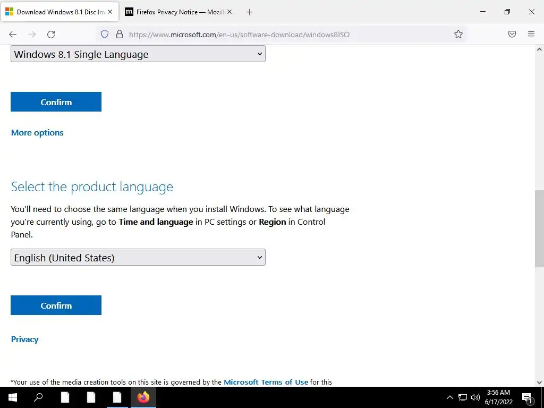The image size is (544, 408).
Task: Confirm the selected Windows edition
Action: [56, 101]
